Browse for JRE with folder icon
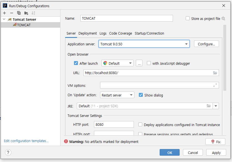Viewport: 232px width, 162px height. click(x=209, y=106)
